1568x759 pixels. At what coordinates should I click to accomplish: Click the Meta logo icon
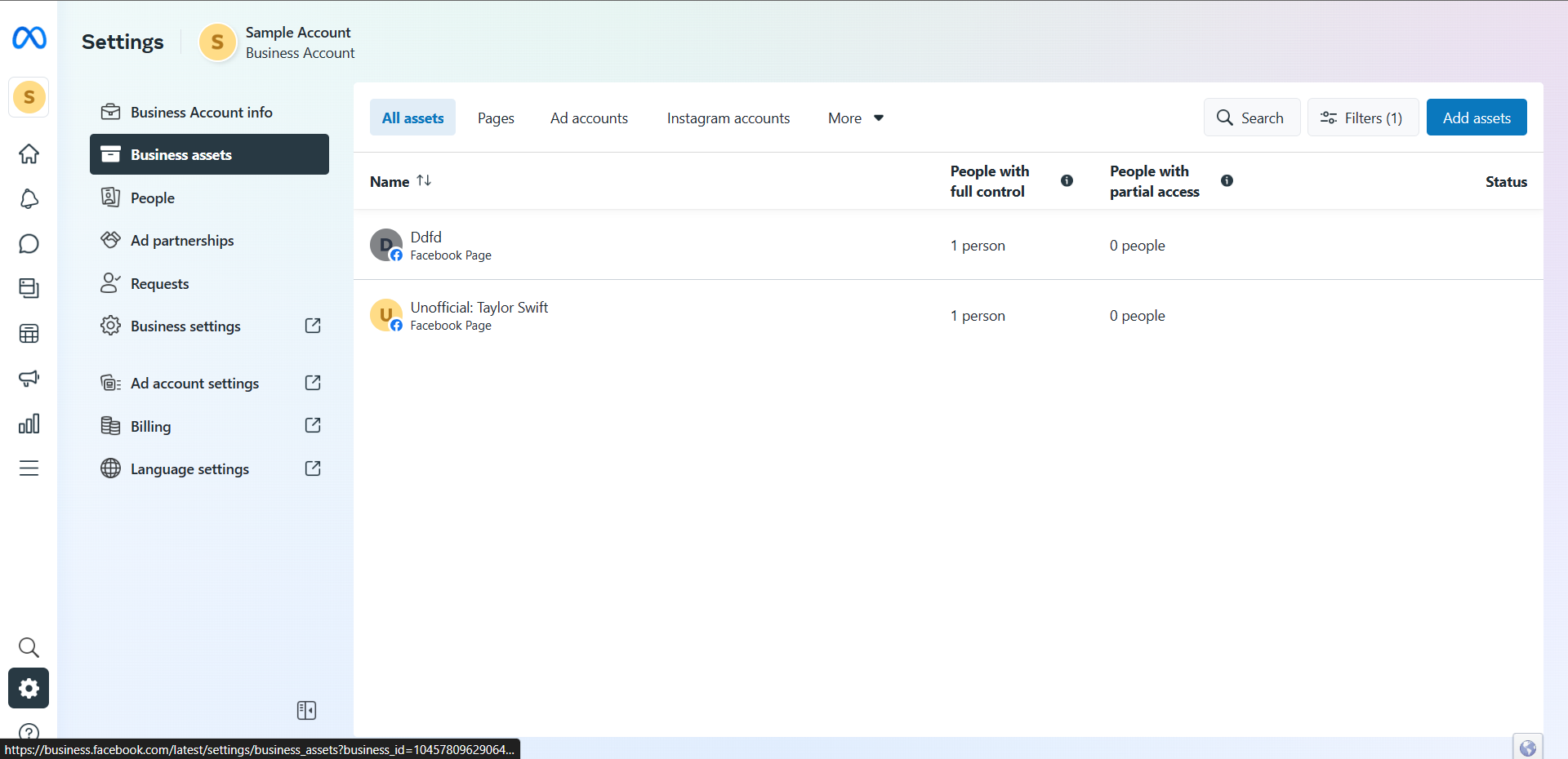29,38
